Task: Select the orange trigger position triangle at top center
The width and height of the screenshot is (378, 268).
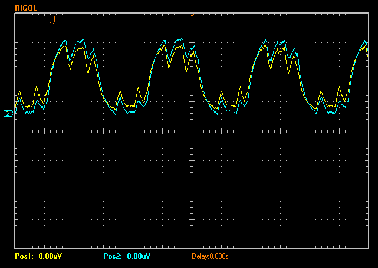Action: [x=192, y=15]
